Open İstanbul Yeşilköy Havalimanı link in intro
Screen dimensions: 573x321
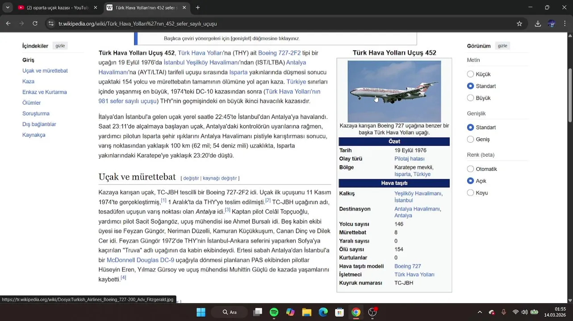coord(201,62)
